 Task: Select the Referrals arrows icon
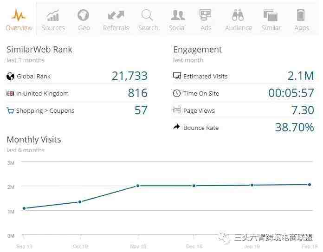(x=116, y=15)
